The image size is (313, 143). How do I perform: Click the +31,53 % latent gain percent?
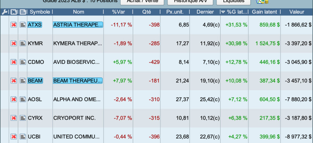click(x=236, y=25)
